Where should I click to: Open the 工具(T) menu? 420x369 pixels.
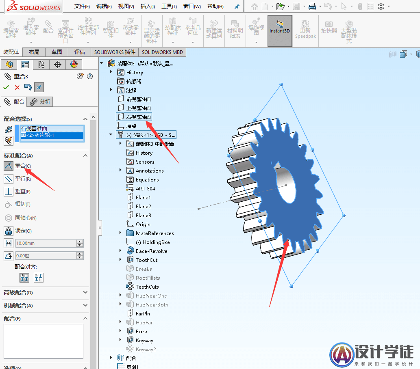169,6
